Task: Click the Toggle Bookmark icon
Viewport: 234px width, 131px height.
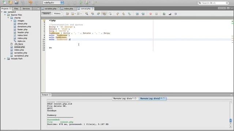Action: pos(129,14)
